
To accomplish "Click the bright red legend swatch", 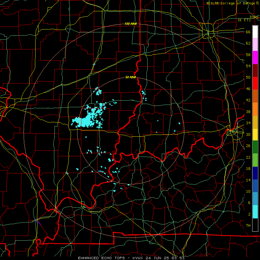I will point(255,83).
